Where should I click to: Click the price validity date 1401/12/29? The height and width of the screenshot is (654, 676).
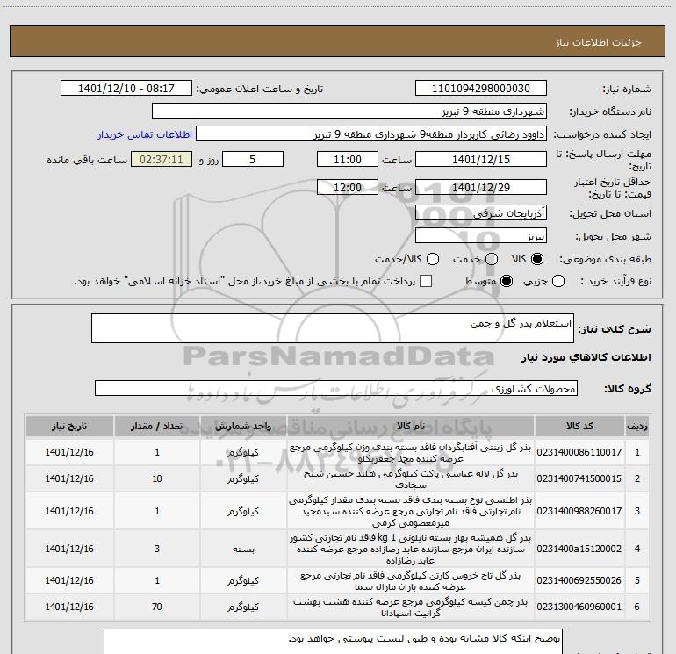click(x=481, y=188)
